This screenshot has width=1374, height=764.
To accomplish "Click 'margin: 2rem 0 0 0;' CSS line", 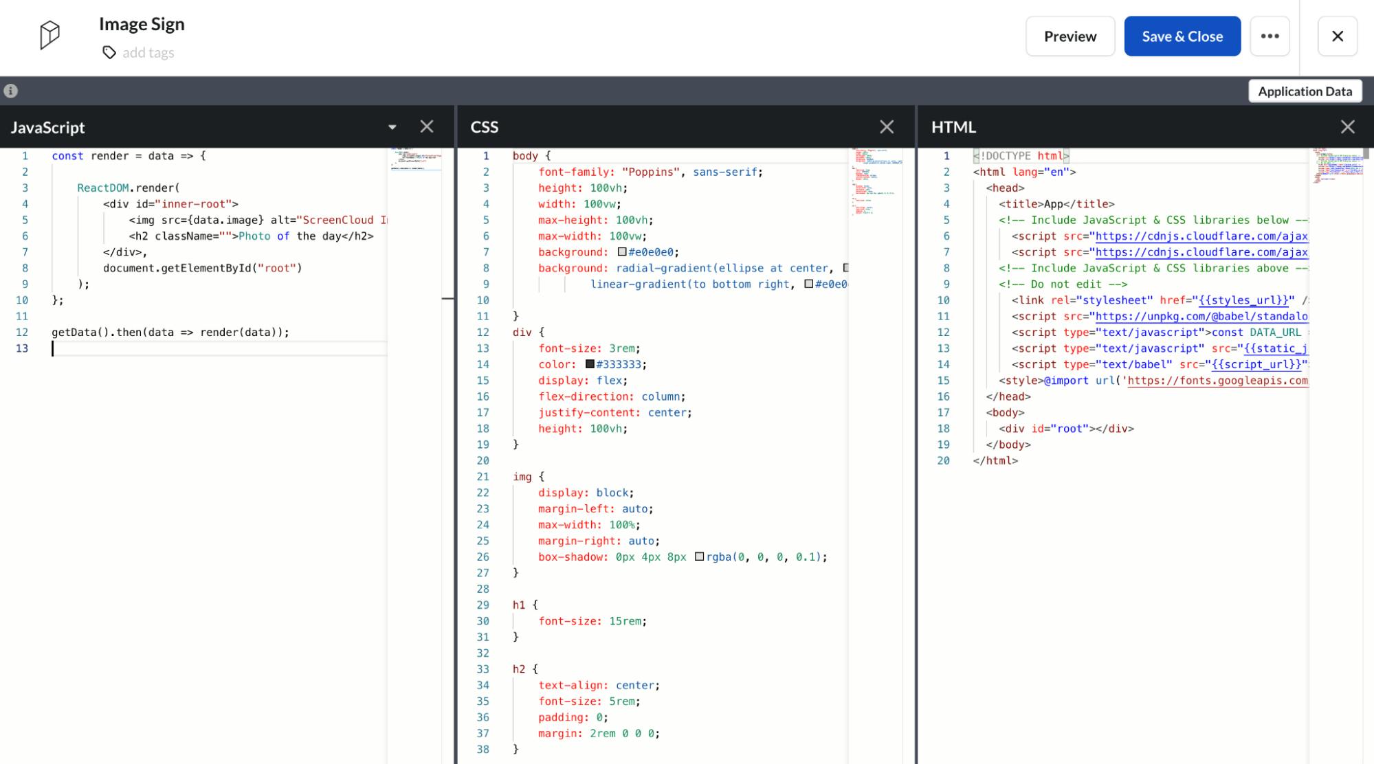I will pos(599,733).
